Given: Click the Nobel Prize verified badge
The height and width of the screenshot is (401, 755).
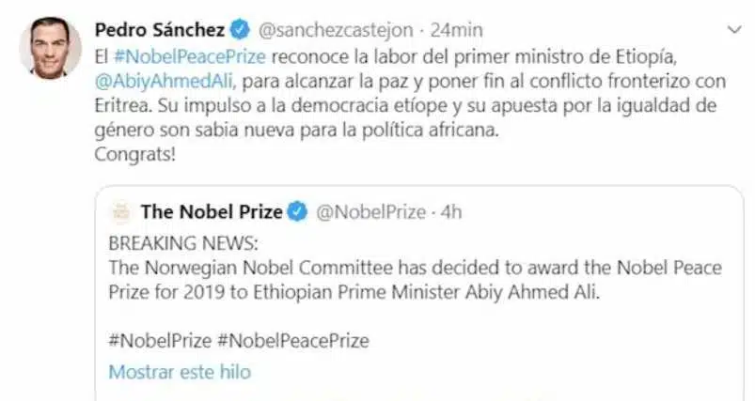Looking at the screenshot, I should tap(297, 212).
